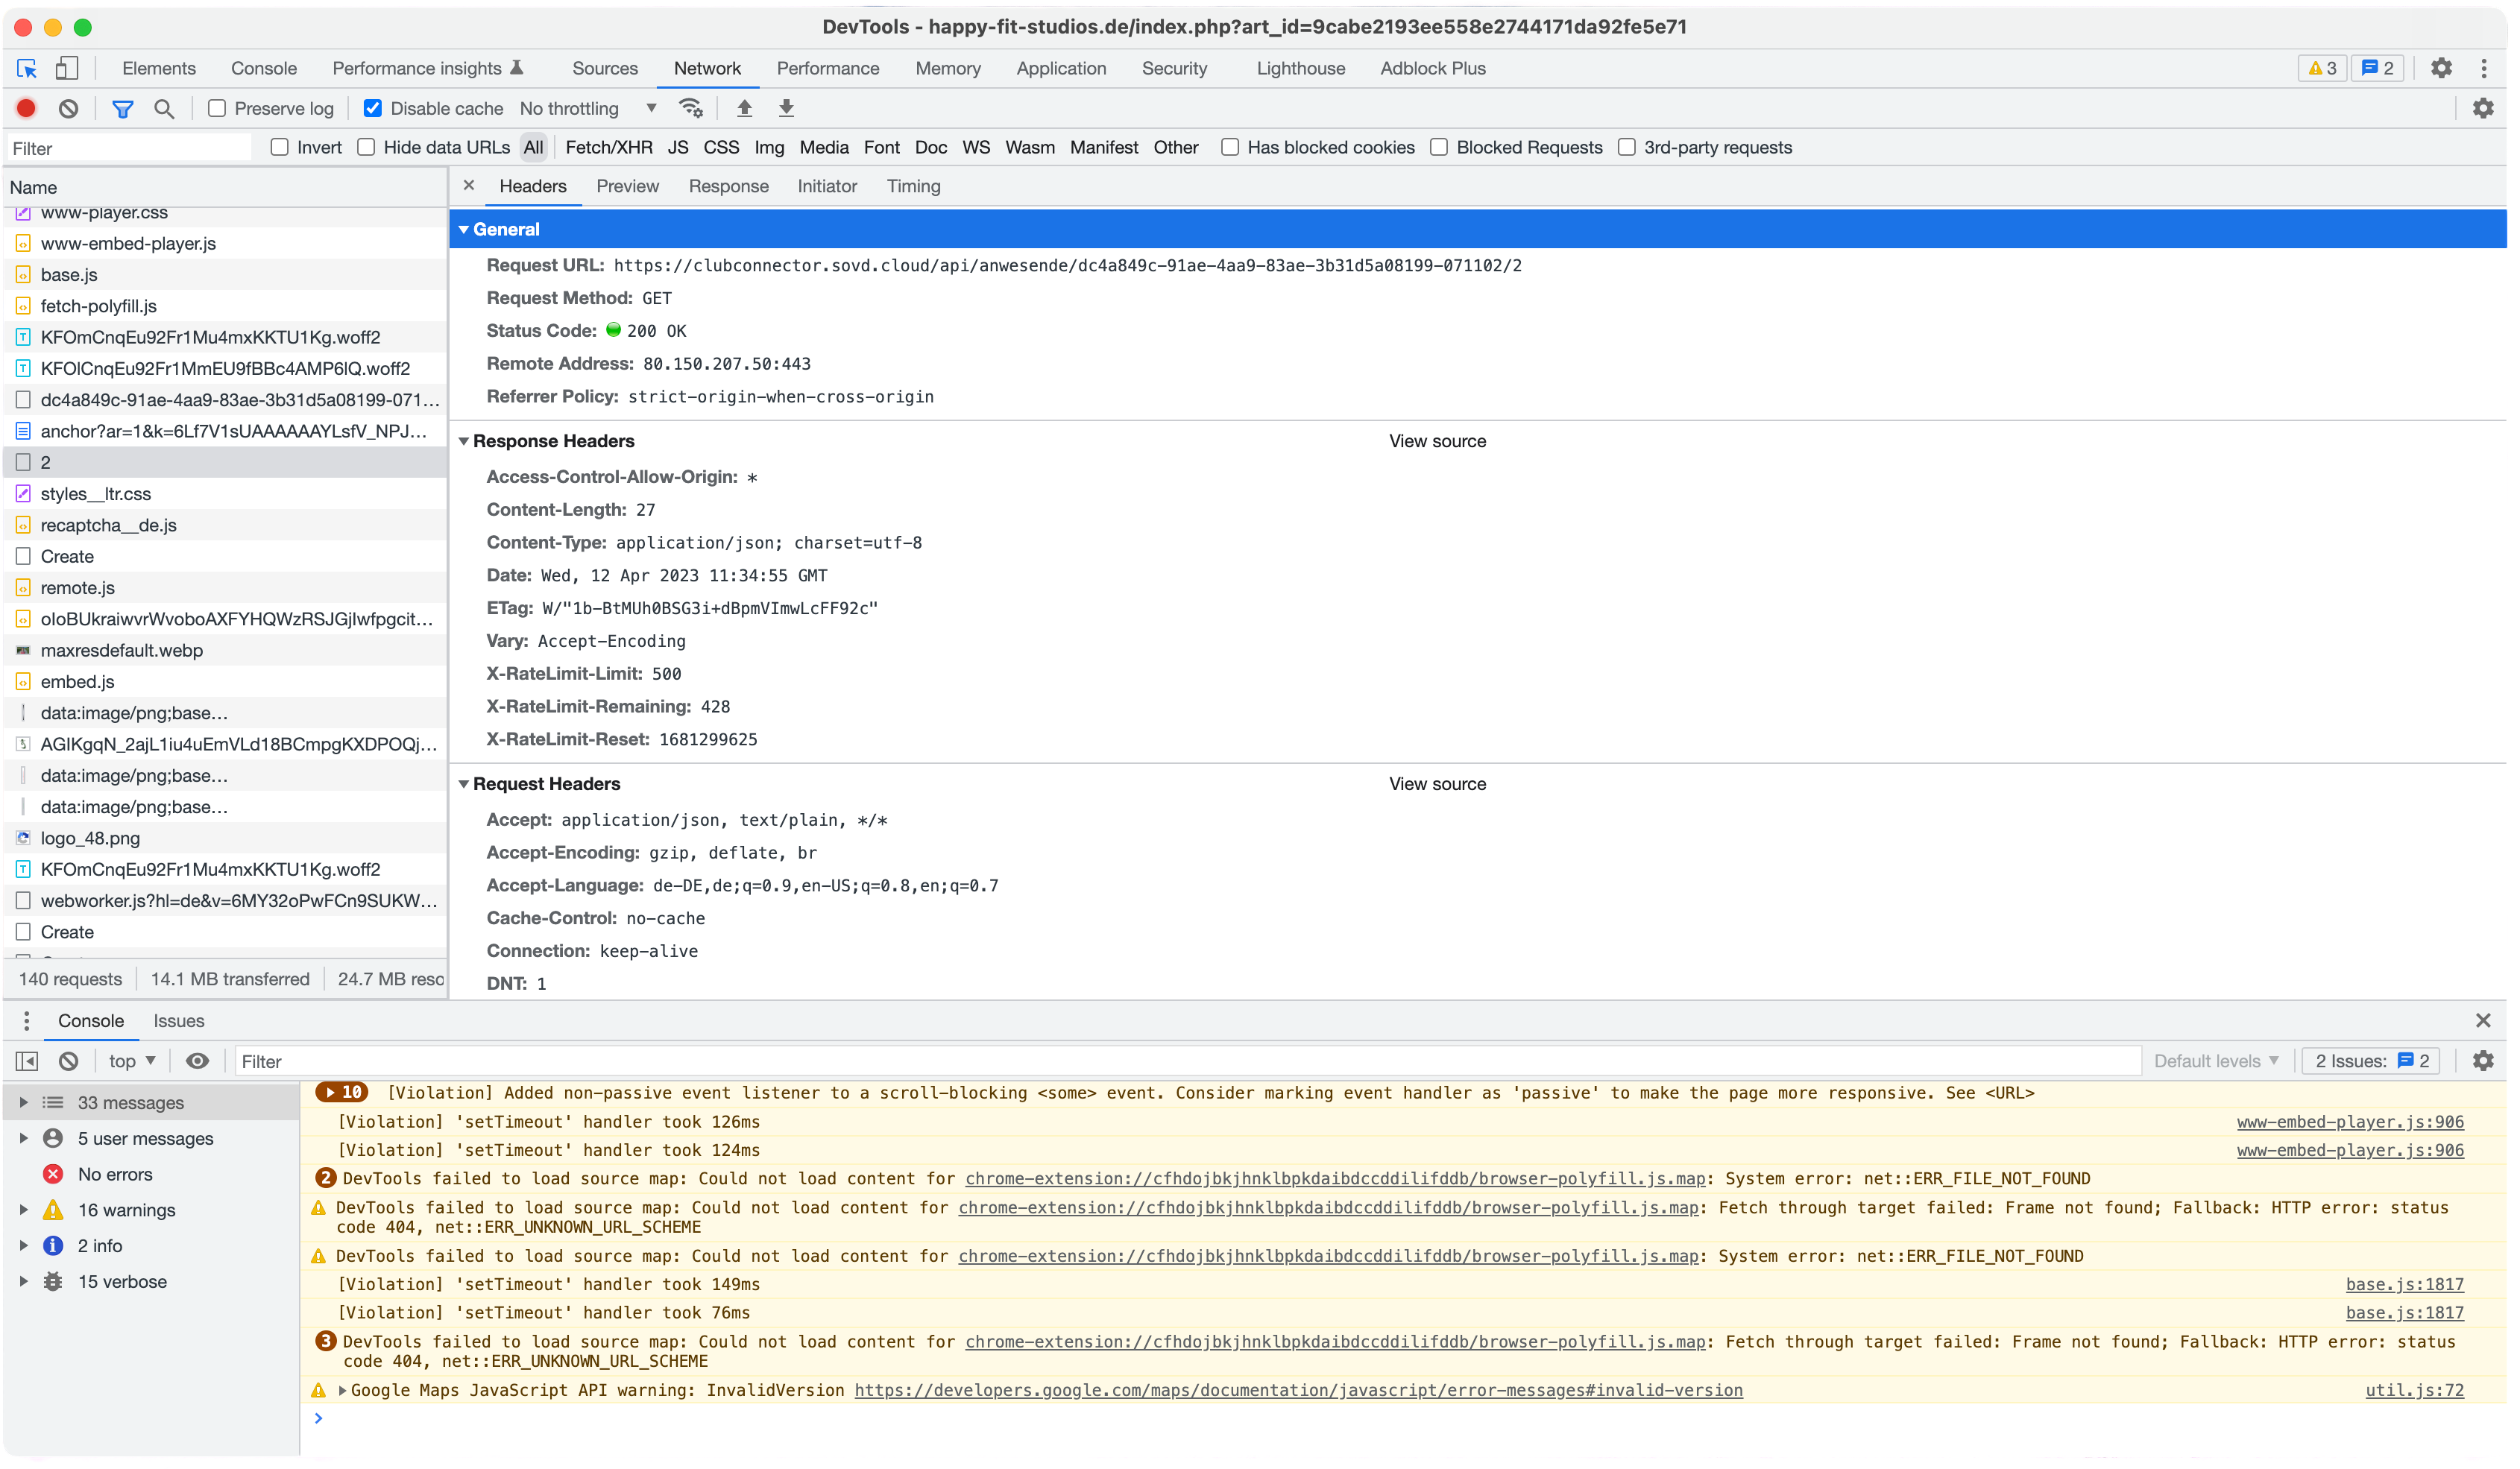Clear the network log
The image size is (2520, 1469).
(x=68, y=108)
